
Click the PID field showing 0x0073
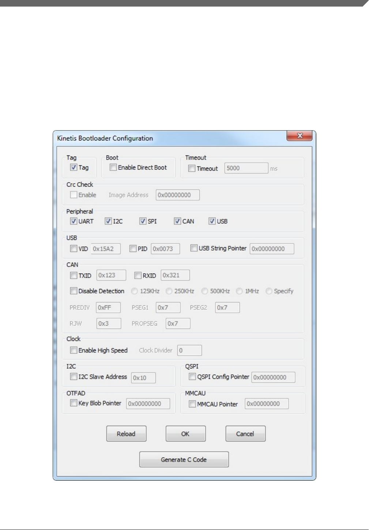click(165, 249)
